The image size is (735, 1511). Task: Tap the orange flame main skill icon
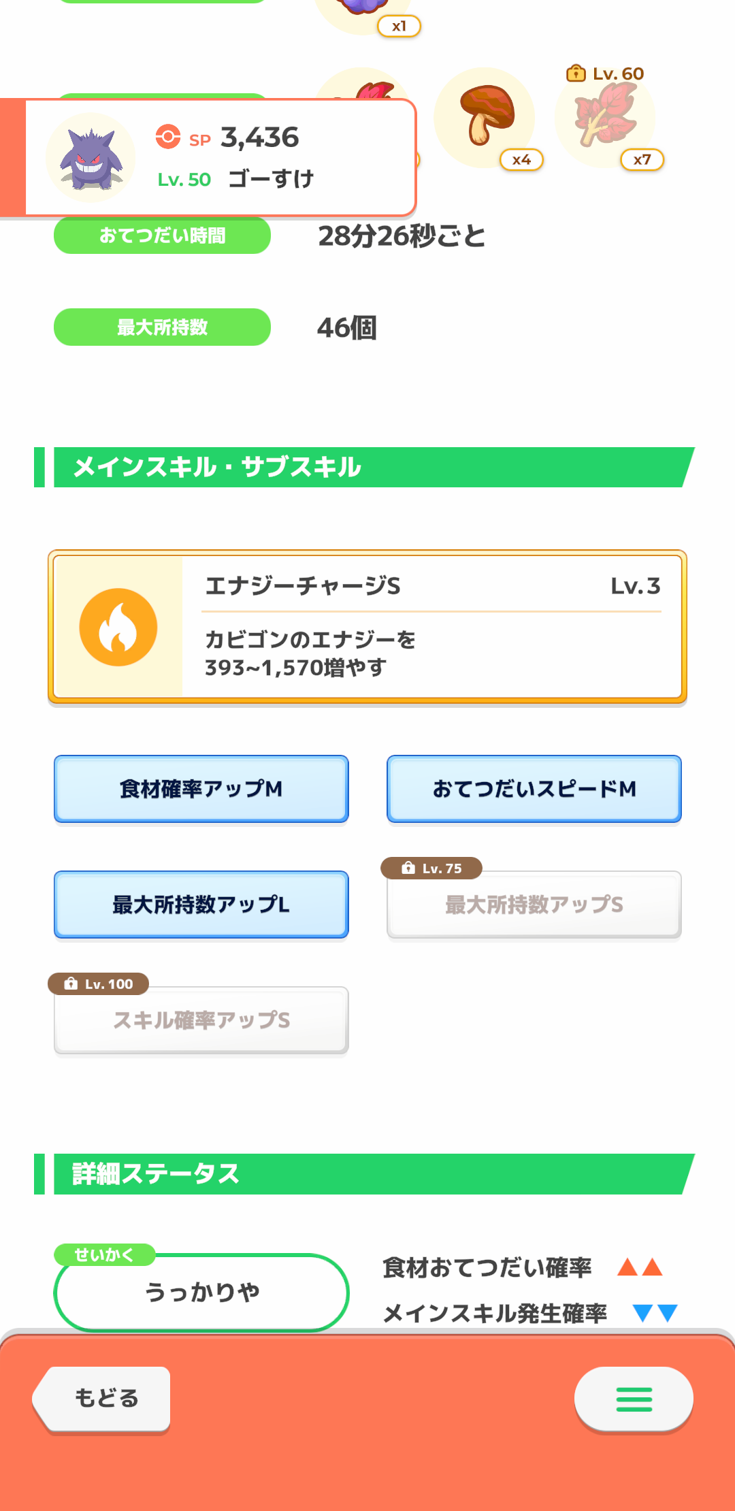(x=118, y=627)
